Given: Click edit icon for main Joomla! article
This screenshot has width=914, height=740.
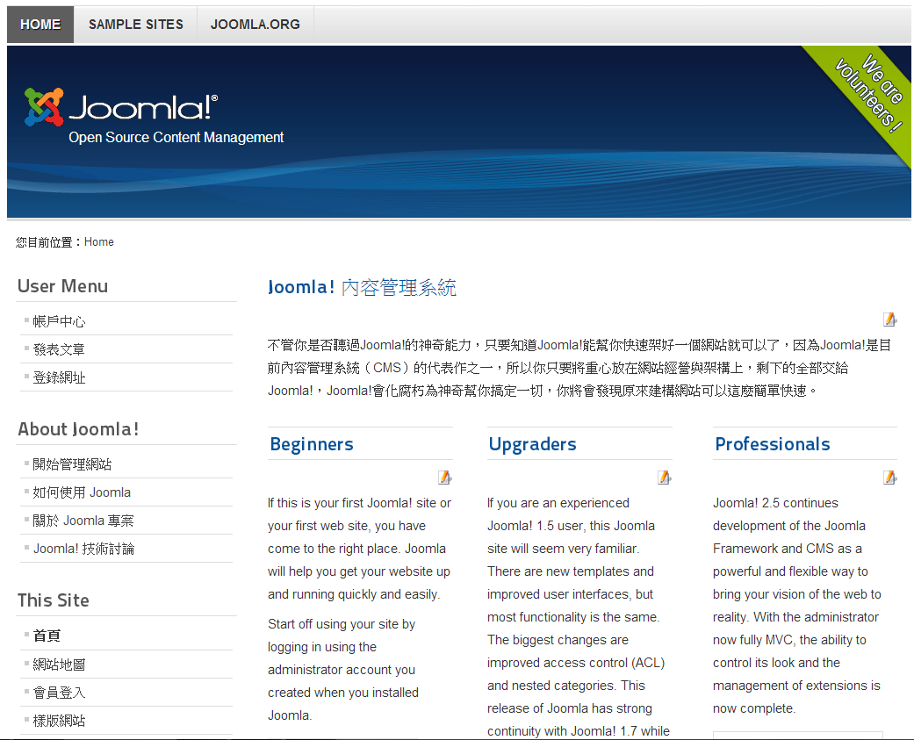Looking at the screenshot, I should [889, 320].
